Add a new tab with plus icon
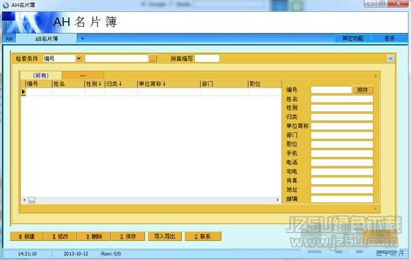This screenshot has height=260, width=411. (83, 39)
